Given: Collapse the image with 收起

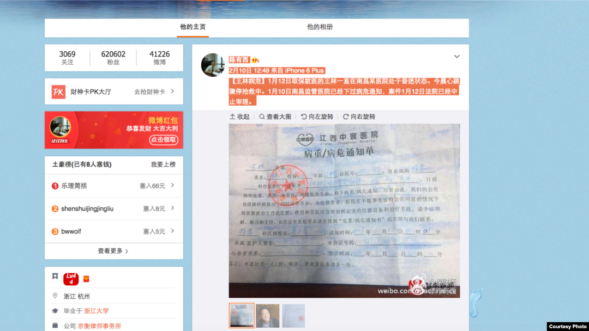Looking at the screenshot, I should pos(239,117).
